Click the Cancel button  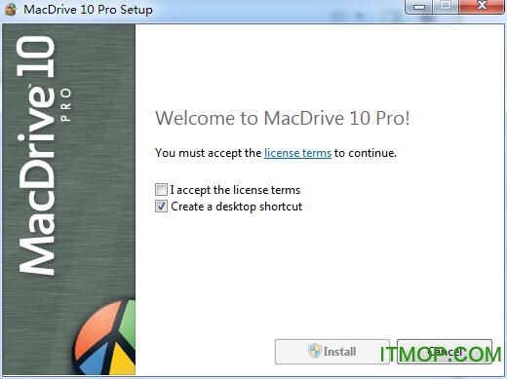(x=445, y=352)
